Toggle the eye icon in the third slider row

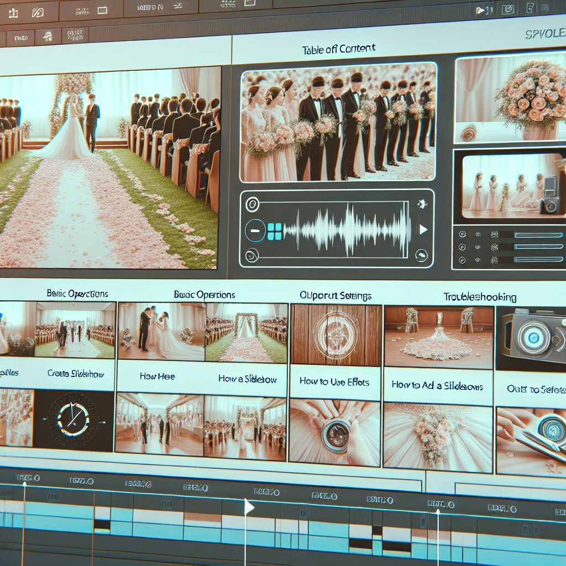tap(478, 260)
